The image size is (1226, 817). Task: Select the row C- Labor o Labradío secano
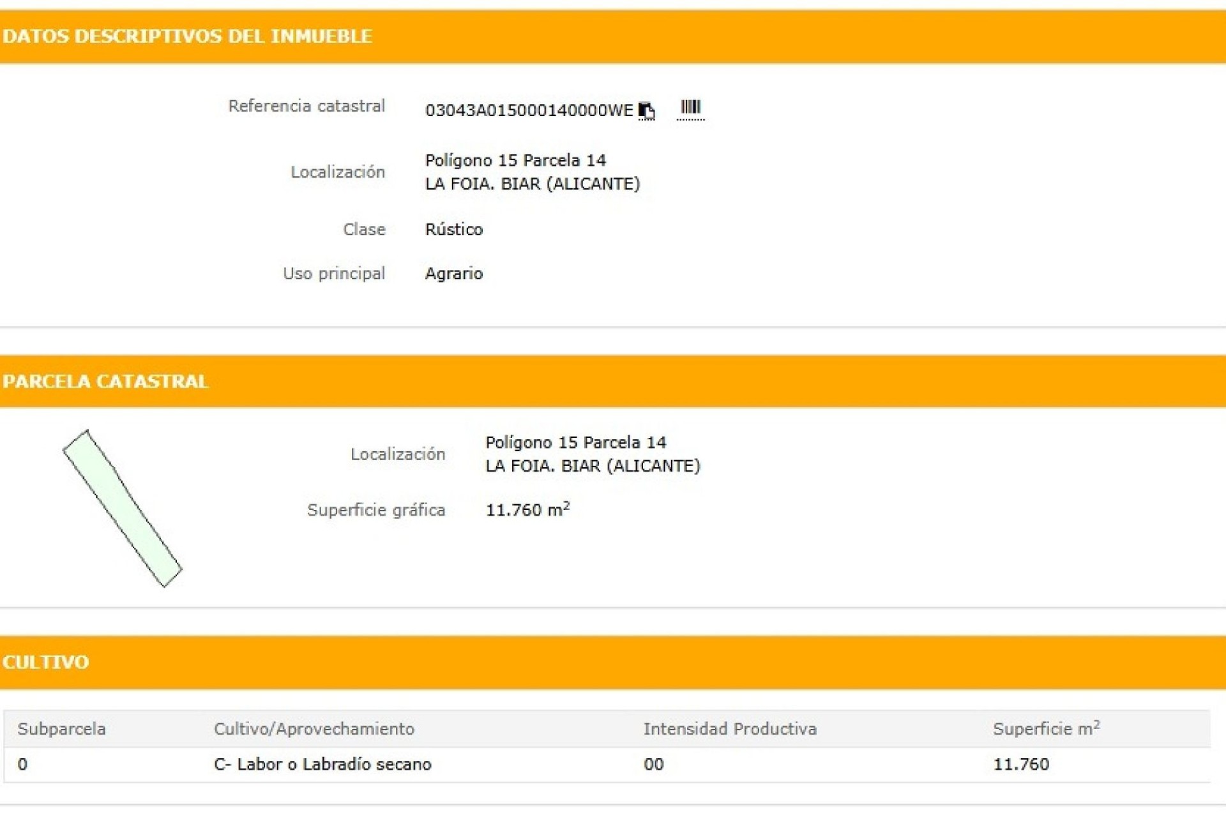322,763
